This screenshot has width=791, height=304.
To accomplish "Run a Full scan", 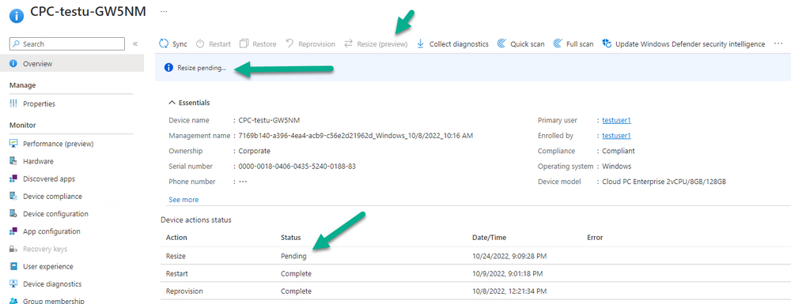I will (x=573, y=43).
